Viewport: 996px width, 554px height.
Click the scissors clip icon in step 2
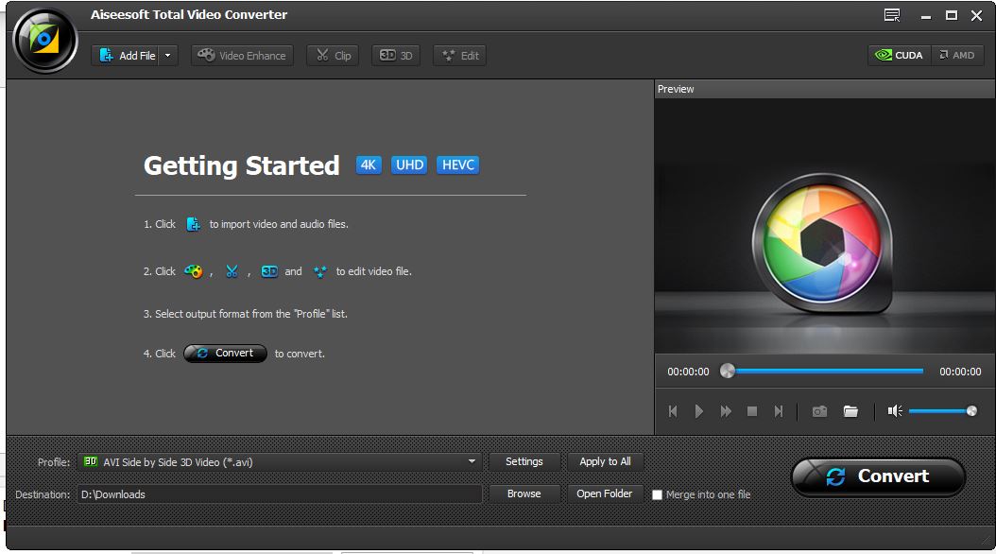[232, 271]
